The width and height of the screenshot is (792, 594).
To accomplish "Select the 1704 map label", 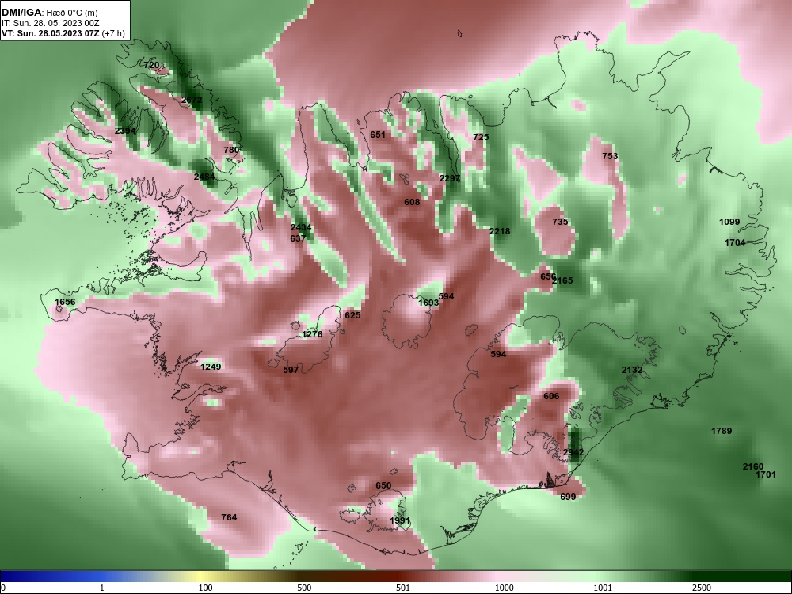I will tap(735, 242).
